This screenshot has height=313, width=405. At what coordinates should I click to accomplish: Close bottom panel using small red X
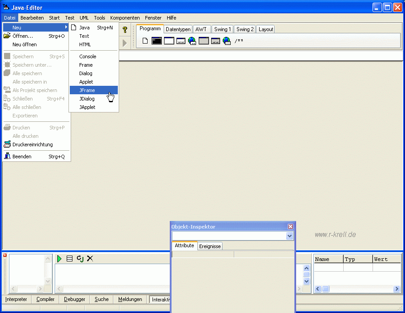tap(5, 255)
